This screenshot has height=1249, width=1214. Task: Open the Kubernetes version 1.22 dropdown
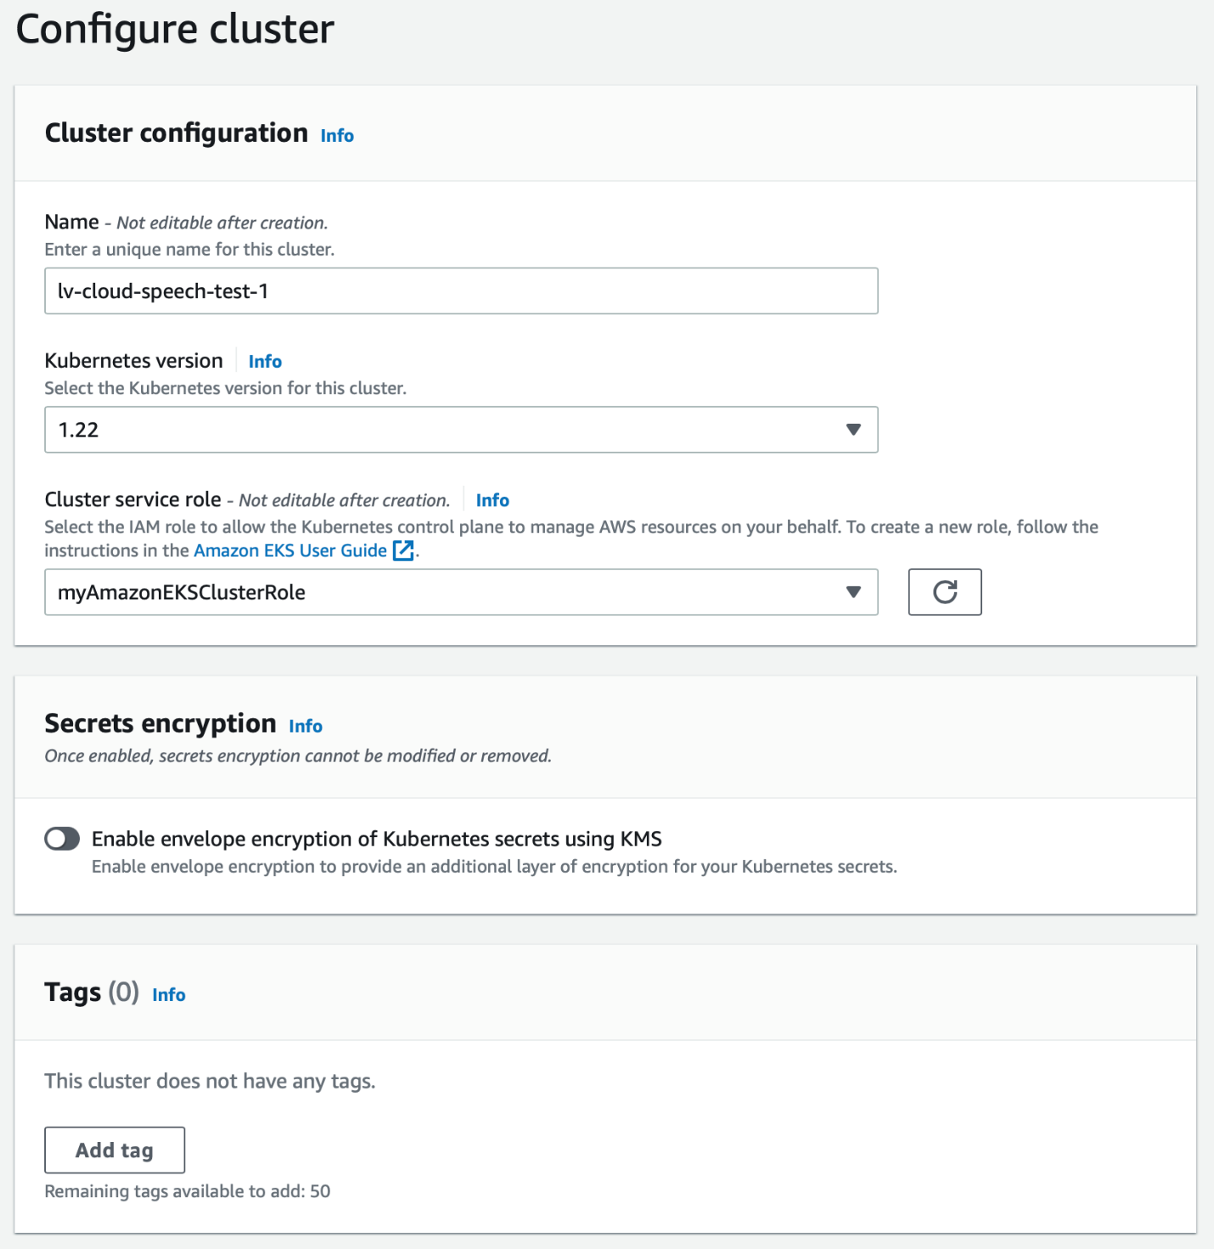click(x=441, y=430)
